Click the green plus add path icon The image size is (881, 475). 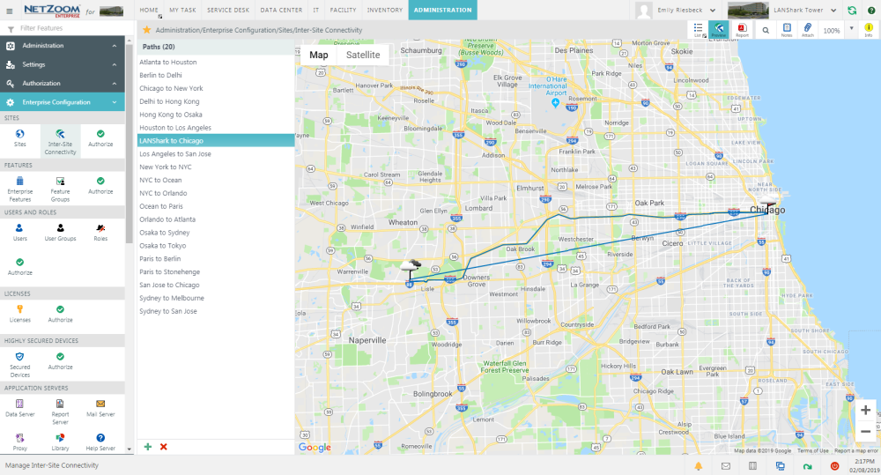[148, 447]
